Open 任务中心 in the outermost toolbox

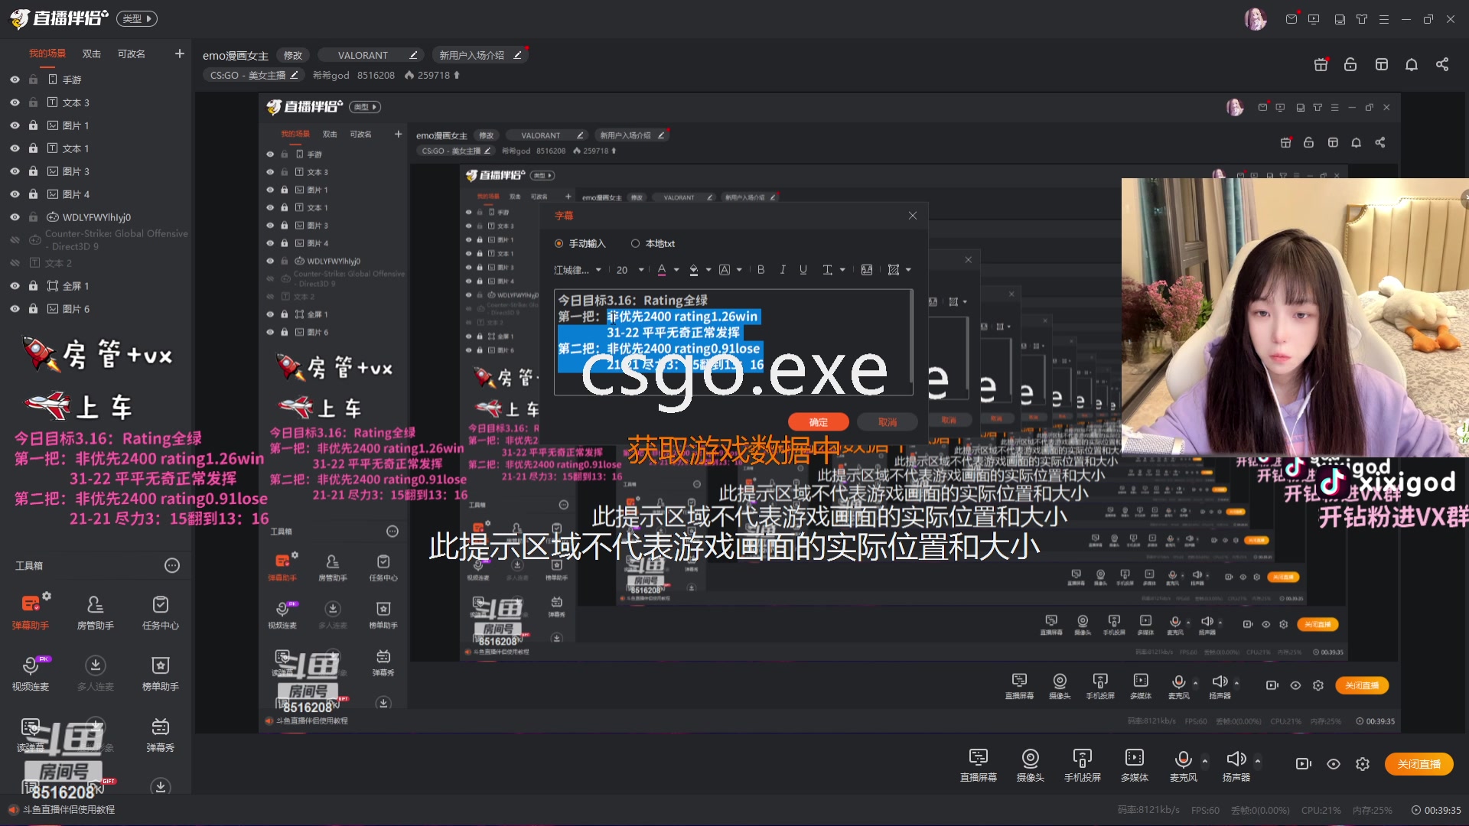161,611
